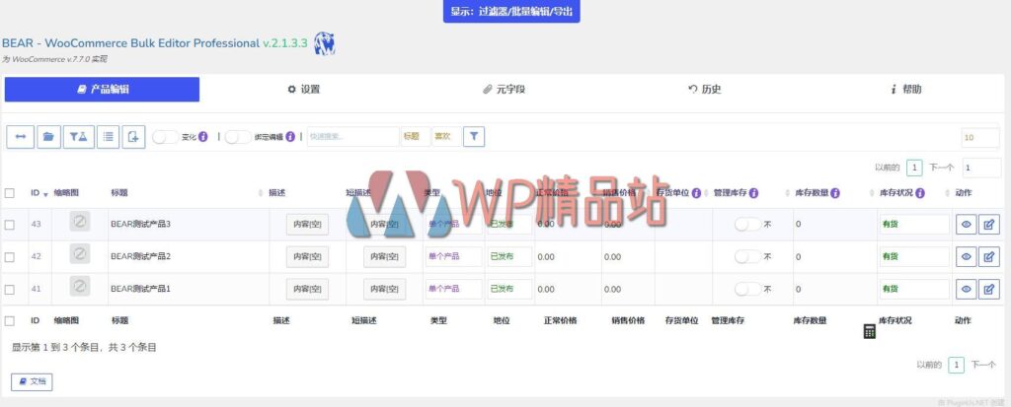The width and height of the screenshot is (1011, 407).
Task: Click 下一个 in the top pagination
Action: click(x=941, y=168)
